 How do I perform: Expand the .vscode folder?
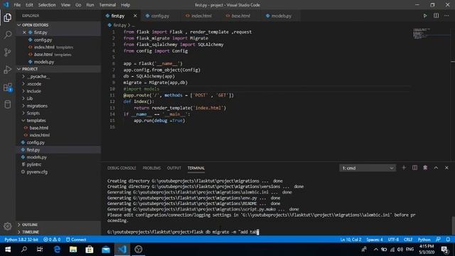[58, 84]
